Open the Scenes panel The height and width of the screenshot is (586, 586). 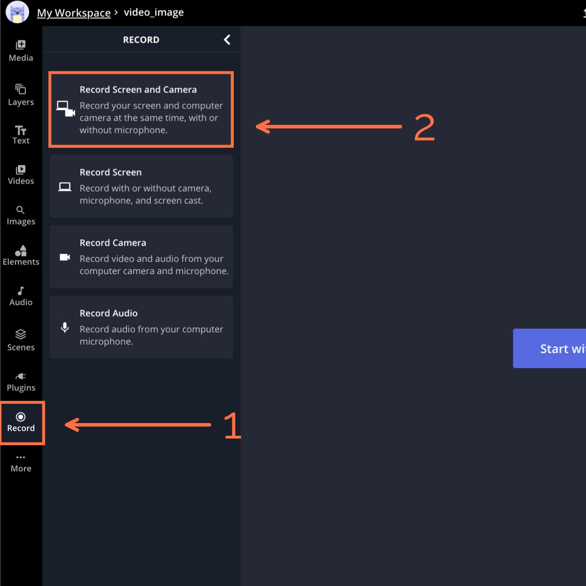[x=21, y=340]
